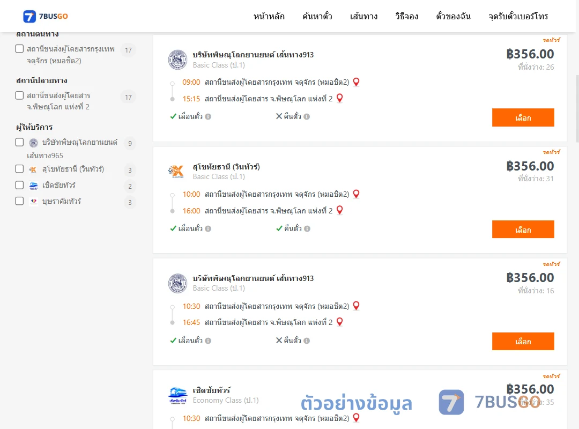Click the พิษณุโลกยานยนต์ logo in the operator filter
Viewport: 579px width, 429px height.
(x=34, y=143)
